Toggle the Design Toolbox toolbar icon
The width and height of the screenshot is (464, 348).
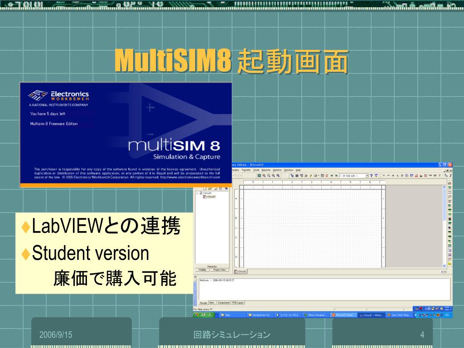[x=292, y=175]
